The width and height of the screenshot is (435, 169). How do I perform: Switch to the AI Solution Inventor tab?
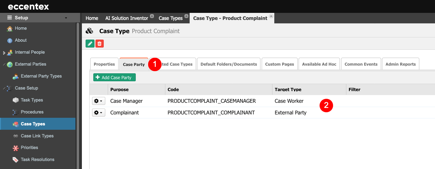[x=127, y=18]
